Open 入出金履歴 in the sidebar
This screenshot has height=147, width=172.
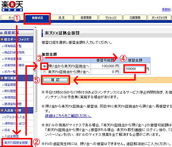click(x=12, y=136)
